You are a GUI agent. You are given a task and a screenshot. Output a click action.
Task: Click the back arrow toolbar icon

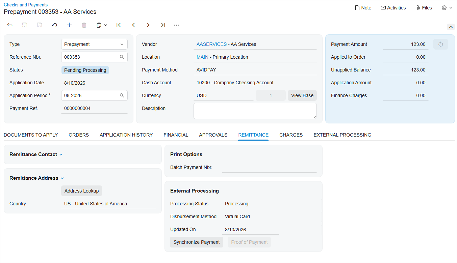pyautogui.click(x=10, y=25)
